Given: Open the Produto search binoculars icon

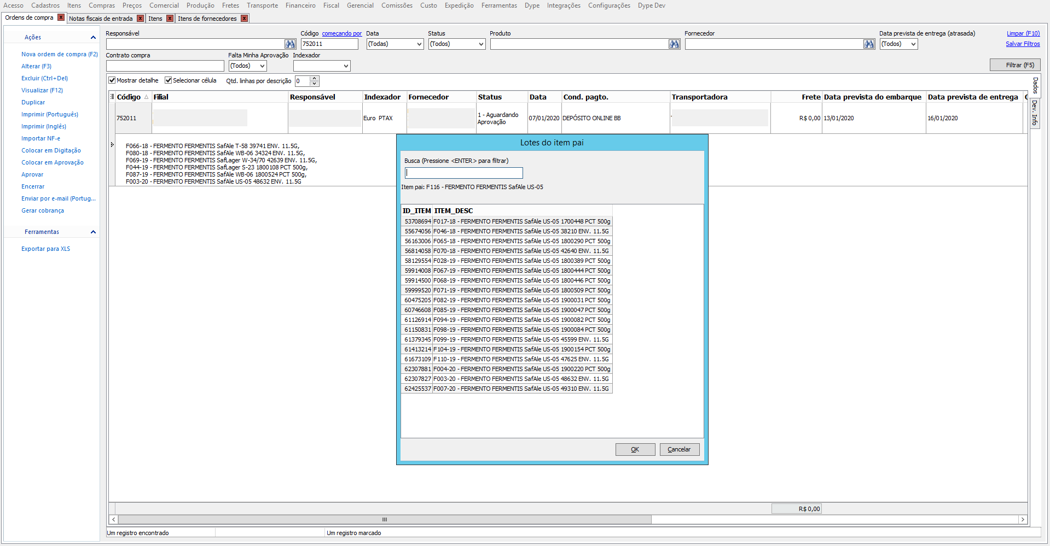Looking at the screenshot, I should point(674,44).
